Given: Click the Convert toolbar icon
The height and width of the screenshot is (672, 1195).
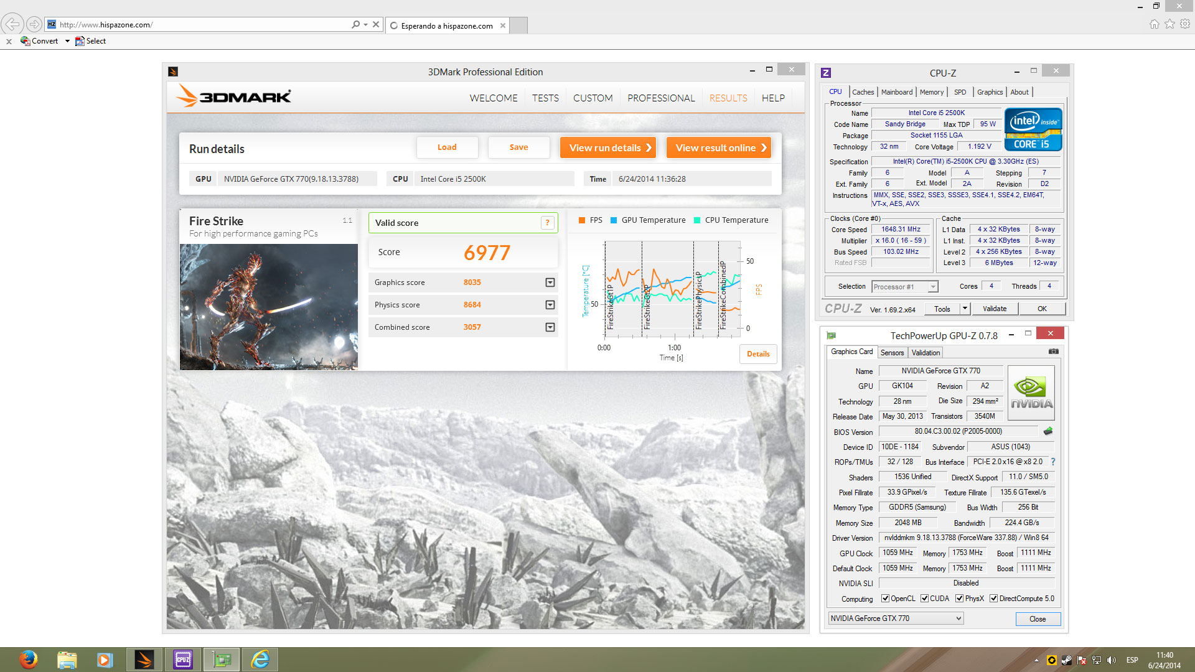Looking at the screenshot, I should [x=26, y=41].
